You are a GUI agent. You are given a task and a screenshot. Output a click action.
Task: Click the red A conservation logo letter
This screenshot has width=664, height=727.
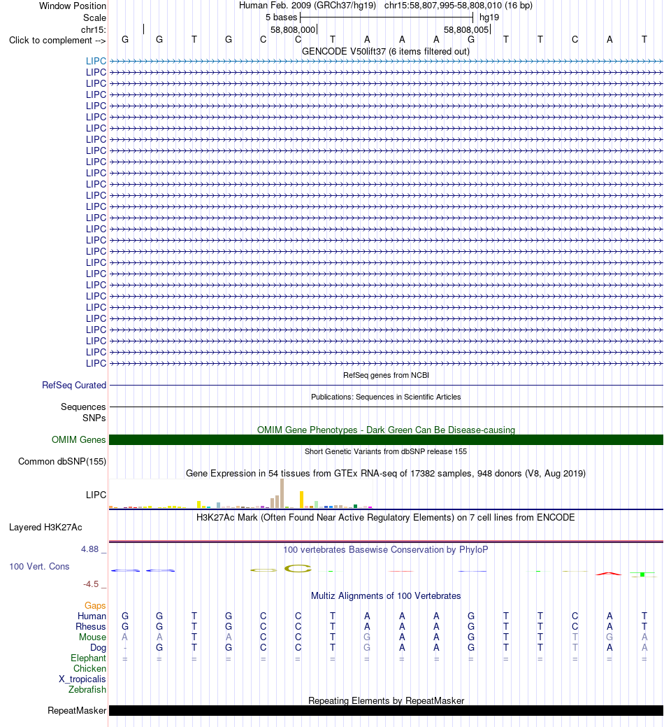pyautogui.click(x=609, y=574)
